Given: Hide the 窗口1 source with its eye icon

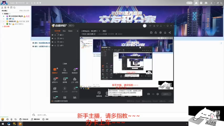Looking at the screenshot, I should tap(52, 35).
